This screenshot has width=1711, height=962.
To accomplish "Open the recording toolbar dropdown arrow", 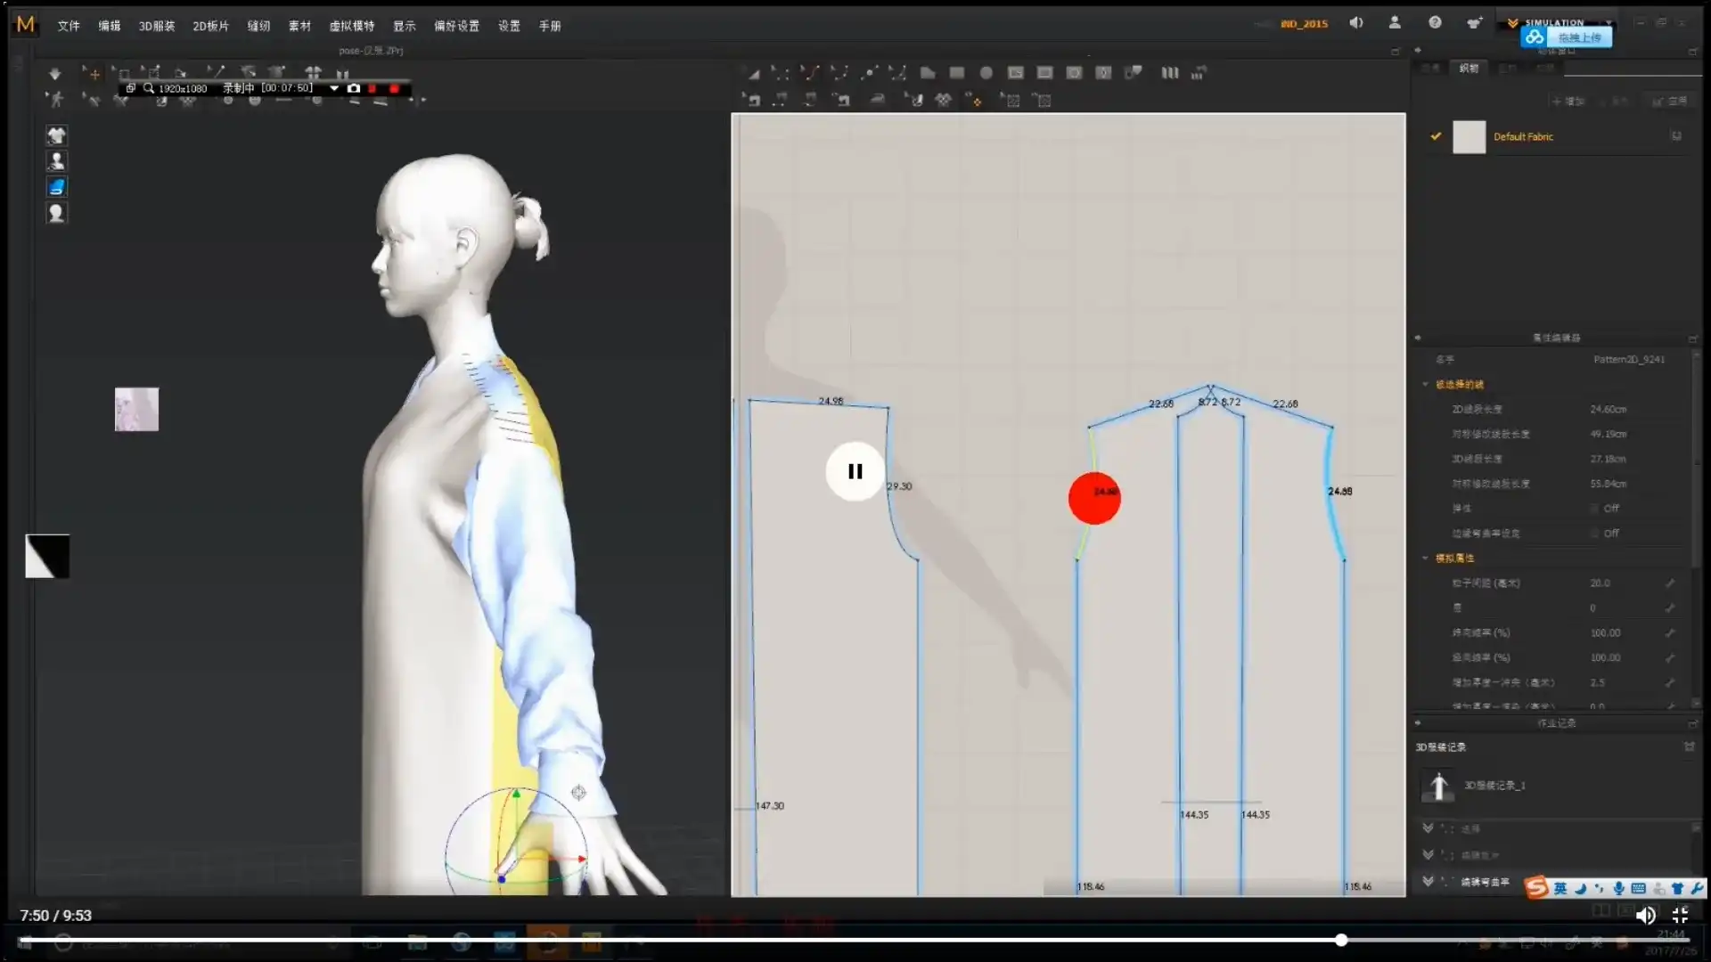I will coord(334,88).
